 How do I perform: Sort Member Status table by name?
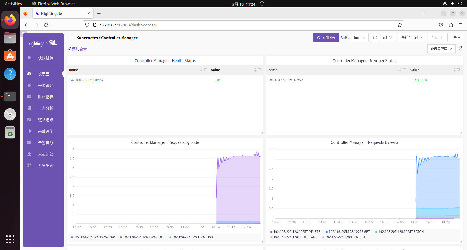tap(400, 70)
